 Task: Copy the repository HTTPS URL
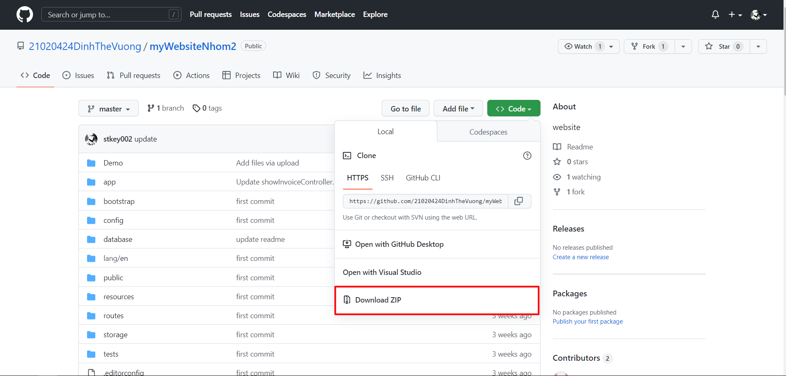[x=519, y=201]
